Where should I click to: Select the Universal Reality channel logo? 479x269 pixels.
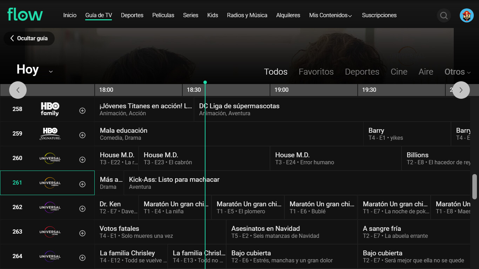50,256
